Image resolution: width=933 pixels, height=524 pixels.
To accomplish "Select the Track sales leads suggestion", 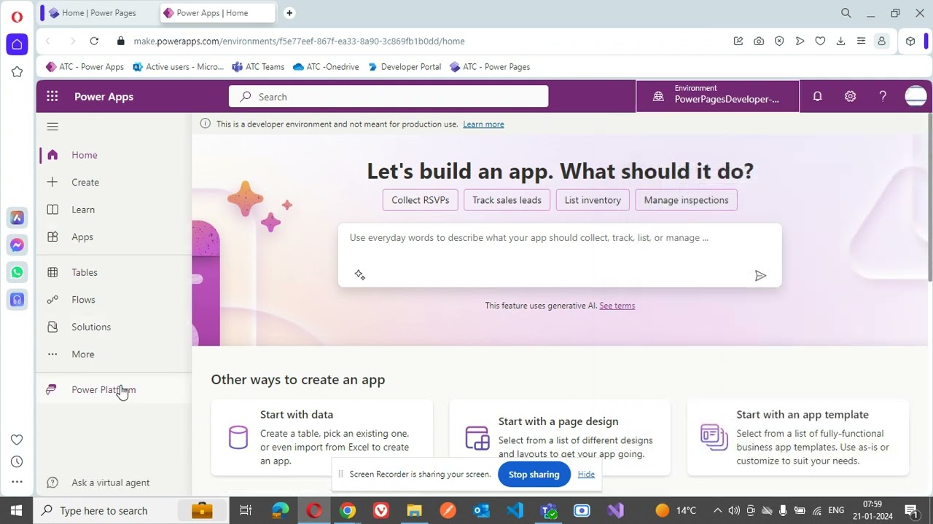I will [x=507, y=200].
